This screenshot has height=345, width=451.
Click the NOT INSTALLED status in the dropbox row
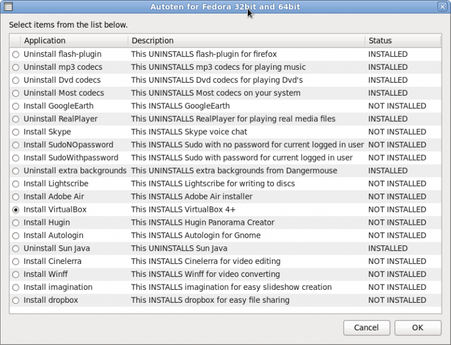[397, 300]
